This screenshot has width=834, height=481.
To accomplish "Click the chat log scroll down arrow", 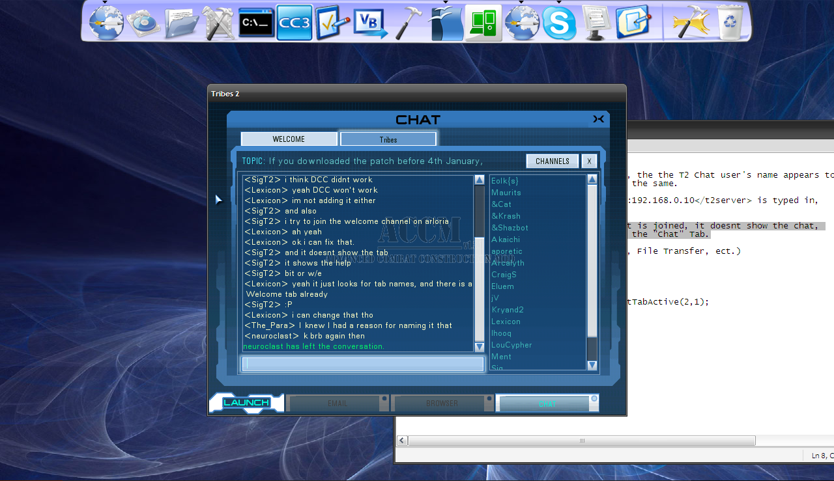I will pos(480,347).
